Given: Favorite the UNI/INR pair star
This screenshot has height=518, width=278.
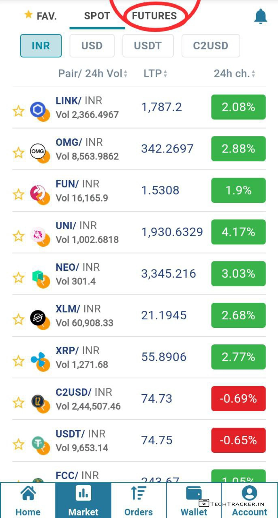Looking at the screenshot, I should [19, 236].
